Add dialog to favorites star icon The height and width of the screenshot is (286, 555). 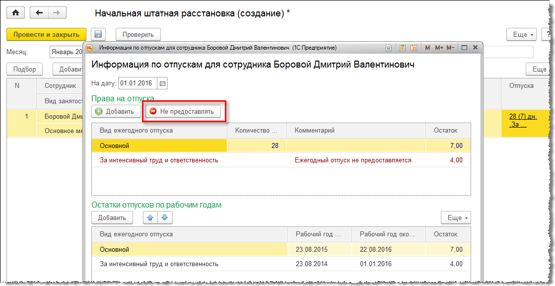389,48
